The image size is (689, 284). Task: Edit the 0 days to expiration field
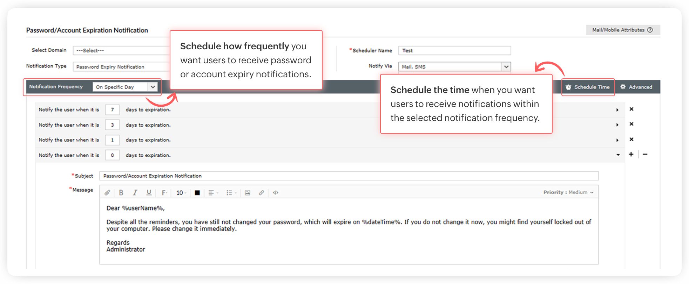coord(113,155)
